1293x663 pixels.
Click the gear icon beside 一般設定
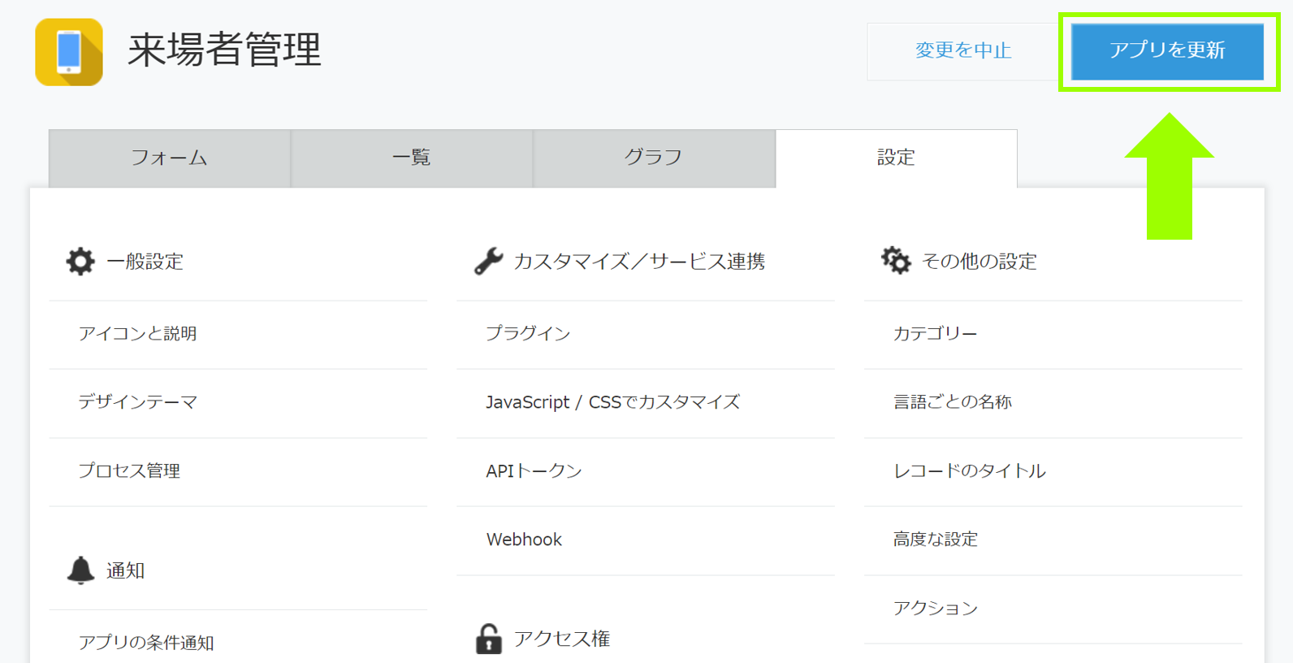80,262
